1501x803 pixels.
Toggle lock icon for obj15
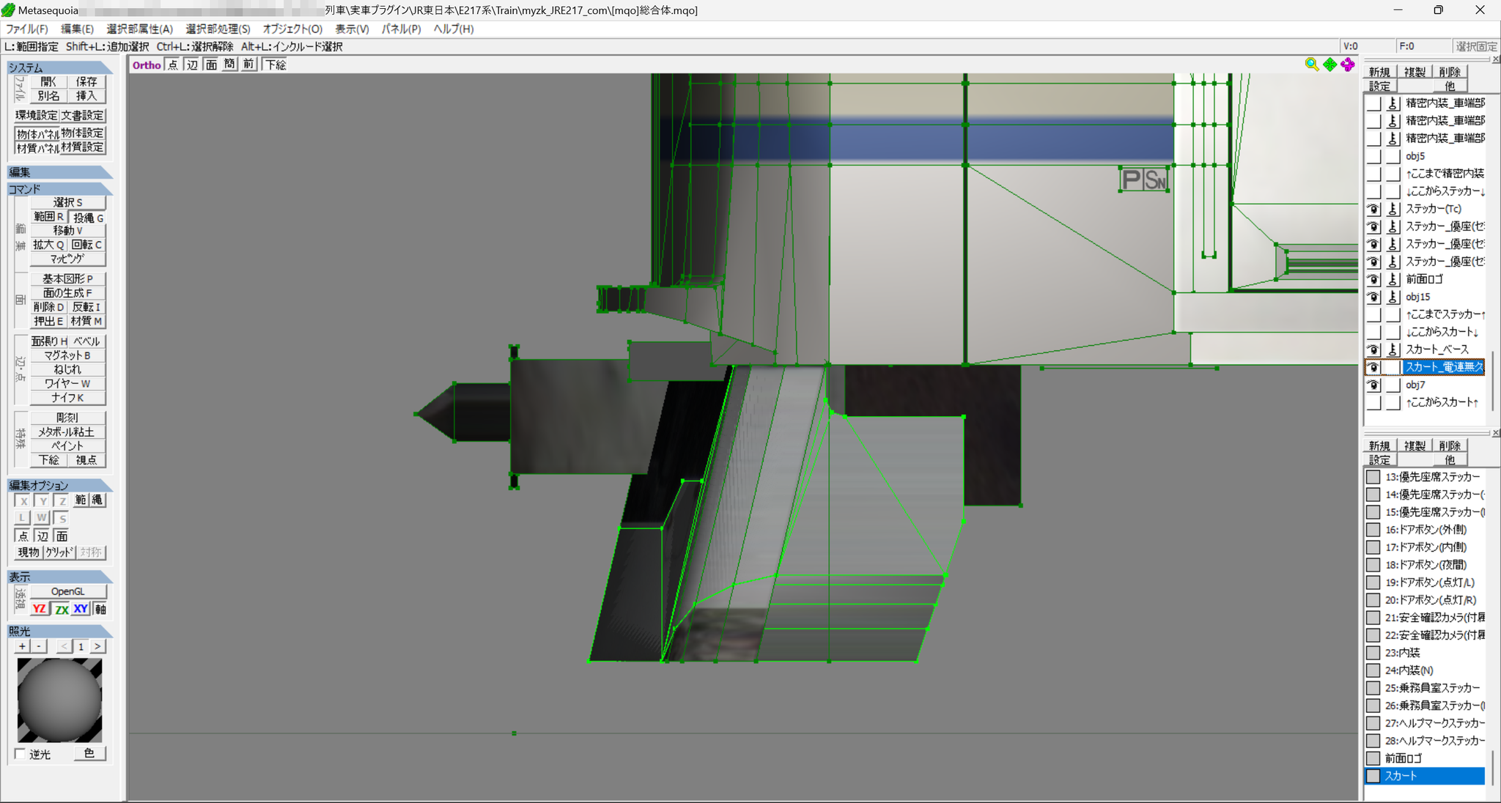(x=1393, y=297)
